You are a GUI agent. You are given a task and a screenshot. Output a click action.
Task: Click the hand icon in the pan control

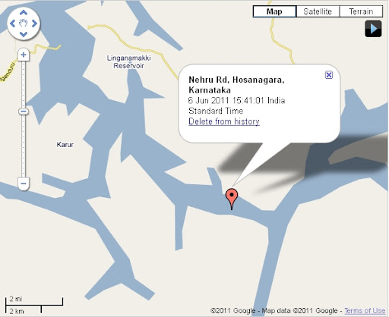pyautogui.click(x=24, y=24)
